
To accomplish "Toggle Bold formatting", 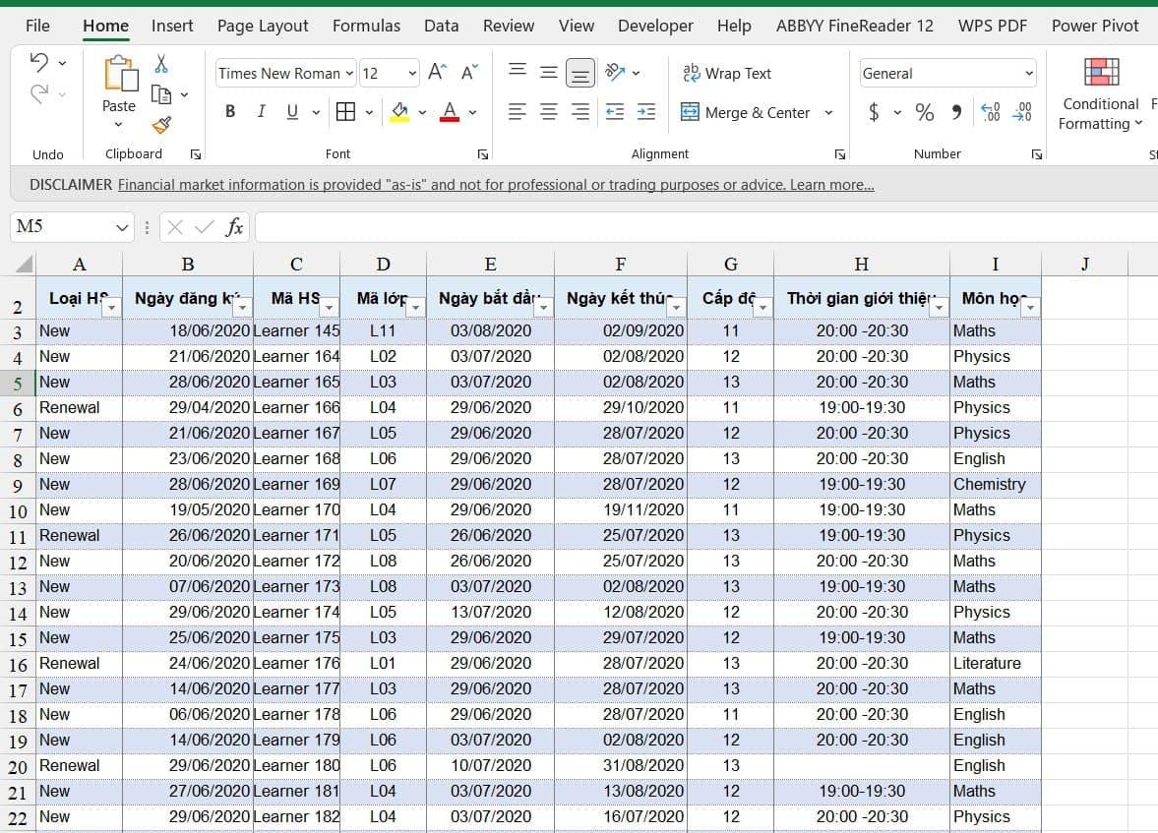I will 230,112.
